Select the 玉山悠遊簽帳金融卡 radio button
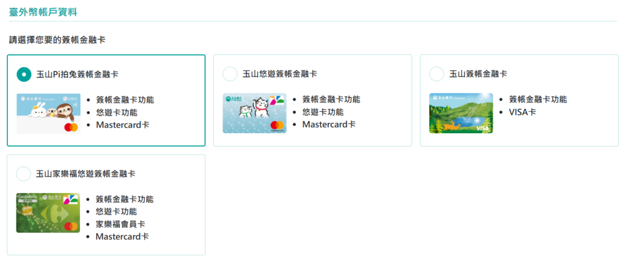This screenshot has height=267, width=626. point(230,74)
